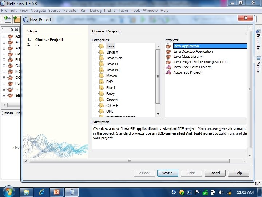Choose Java Project with Existing Sources

[x=200, y=62]
